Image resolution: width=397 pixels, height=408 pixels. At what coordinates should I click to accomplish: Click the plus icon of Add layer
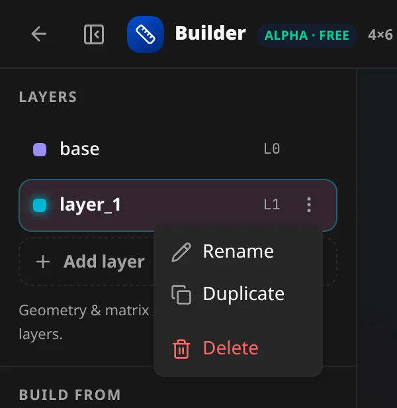[43, 262]
